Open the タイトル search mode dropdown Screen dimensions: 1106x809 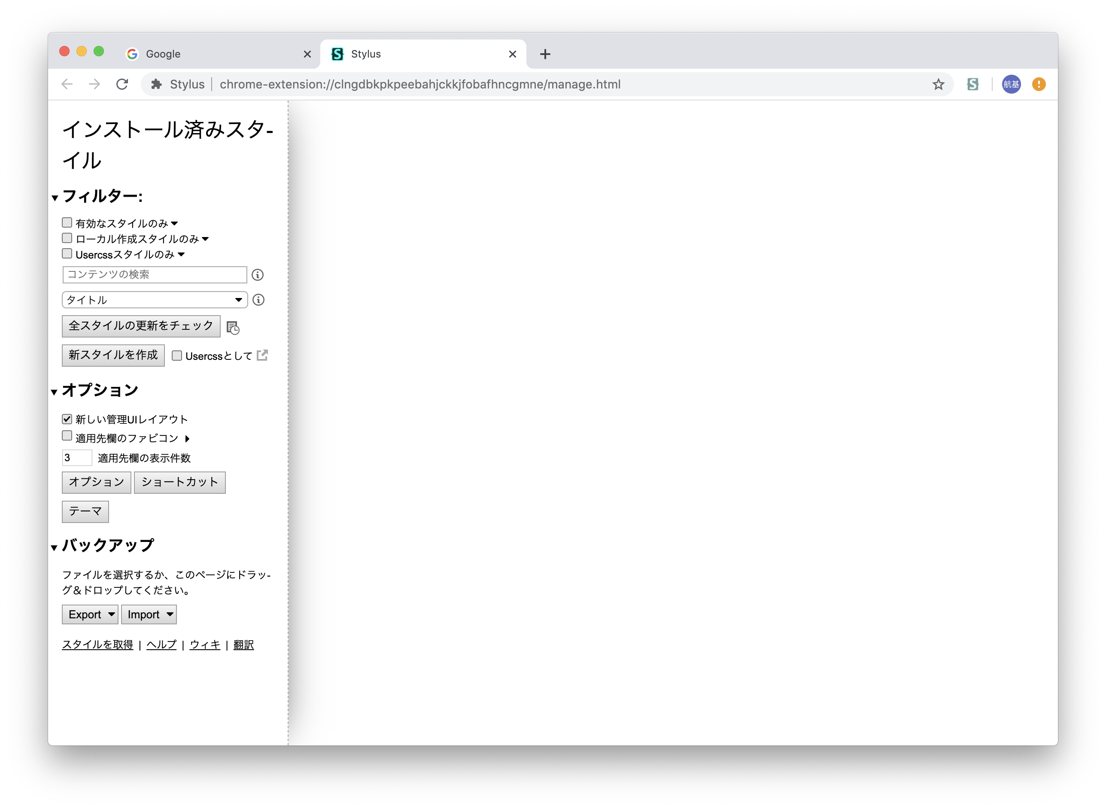point(155,300)
